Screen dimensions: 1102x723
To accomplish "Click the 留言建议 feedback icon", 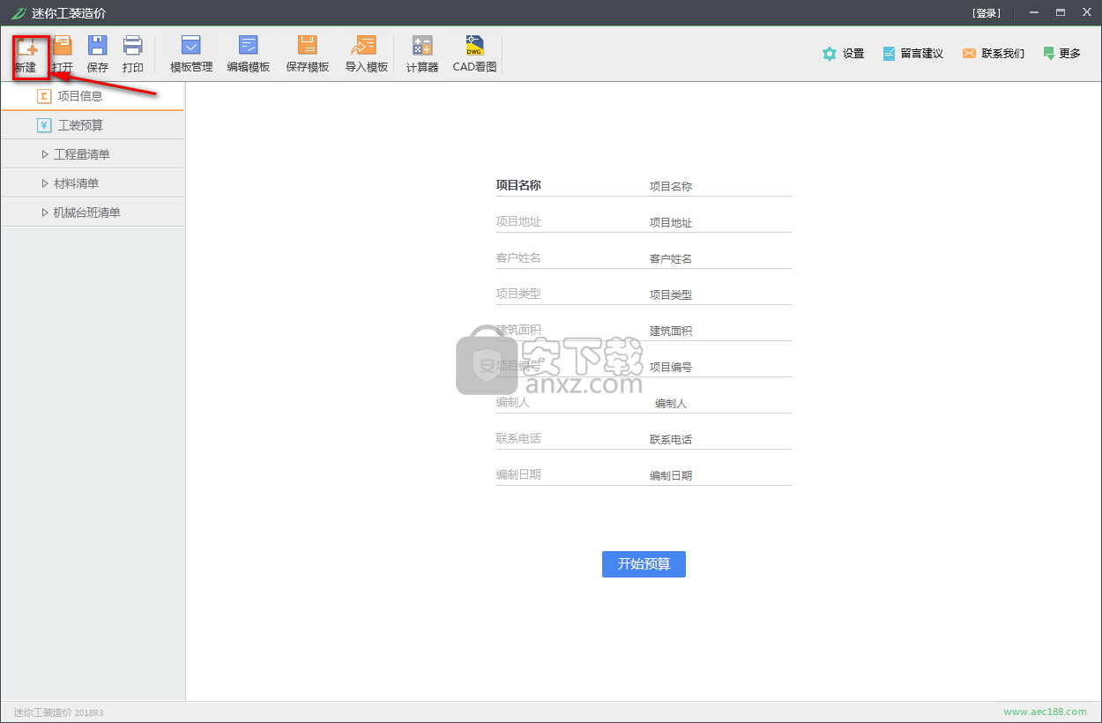I will (x=912, y=54).
